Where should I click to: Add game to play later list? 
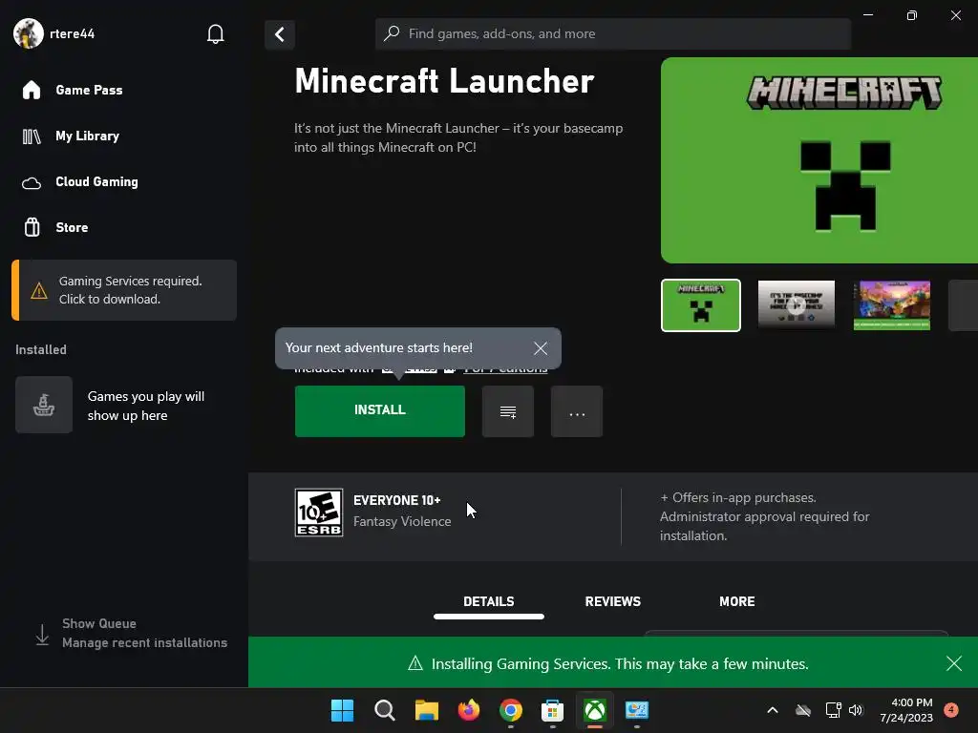pos(508,411)
